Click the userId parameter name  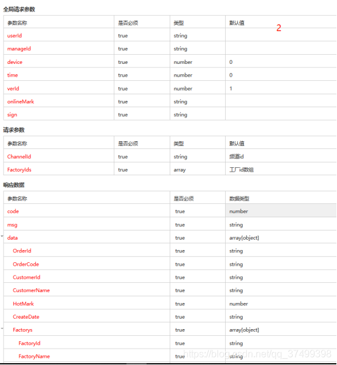15,36
